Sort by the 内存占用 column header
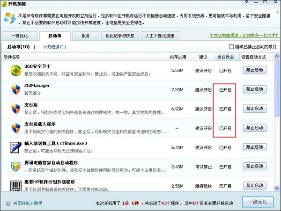This screenshot has height=211, width=281. (177, 57)
